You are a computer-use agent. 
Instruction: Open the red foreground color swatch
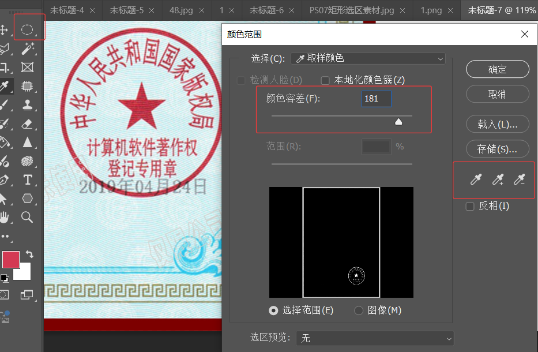click(x=10, y=259)
